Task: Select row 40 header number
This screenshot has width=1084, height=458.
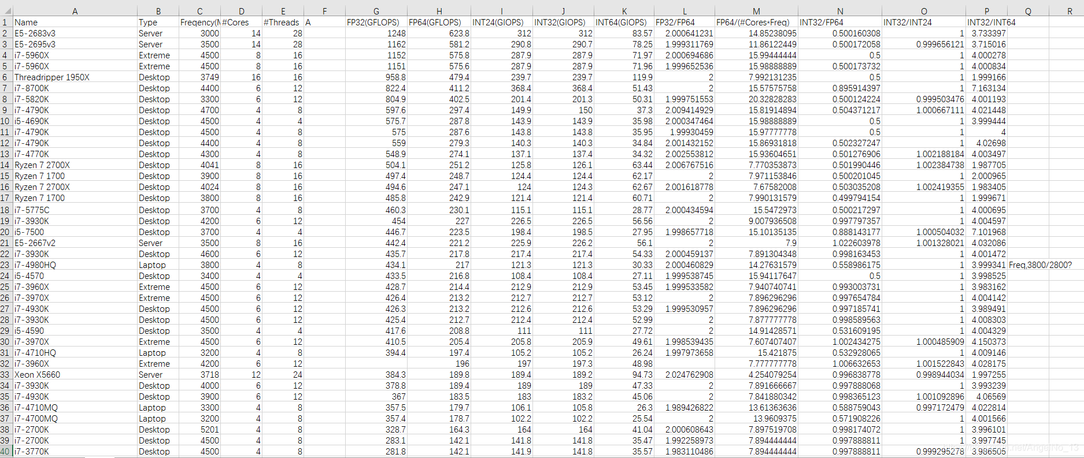Action: coord(5,452)
